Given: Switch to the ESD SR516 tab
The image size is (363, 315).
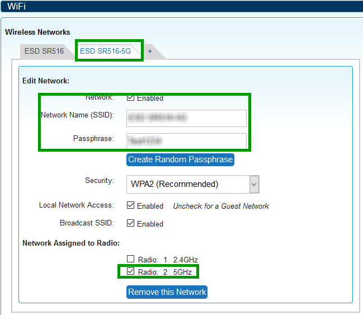Looking at the screenshot, I should (x=44, y=51).
